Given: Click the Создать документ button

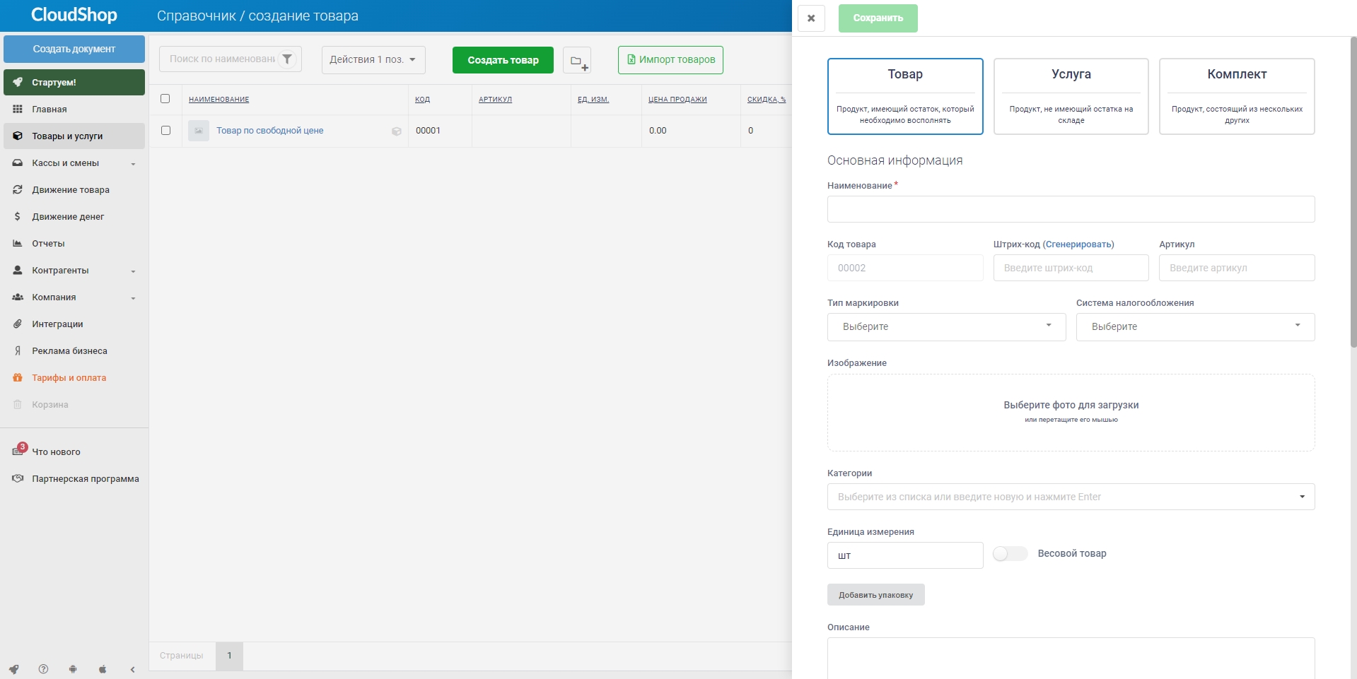Looking at the screenshot, I should pos(74,49).
